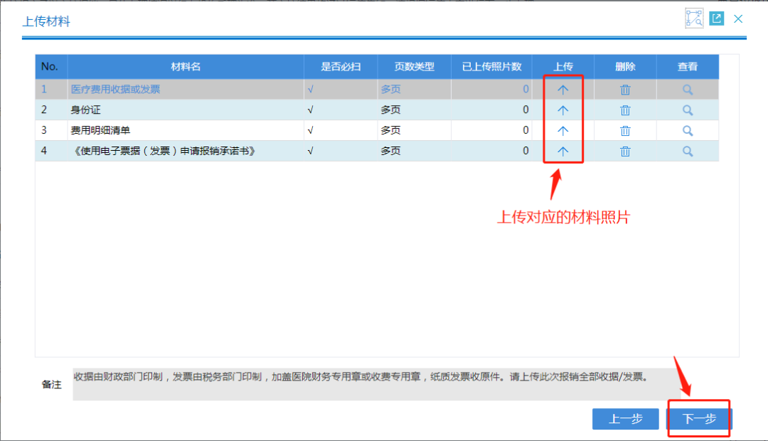Viewport: 768px width, 441px height.
Task: View 费用明细清单 uploaded photos
Action: [686, 130]
